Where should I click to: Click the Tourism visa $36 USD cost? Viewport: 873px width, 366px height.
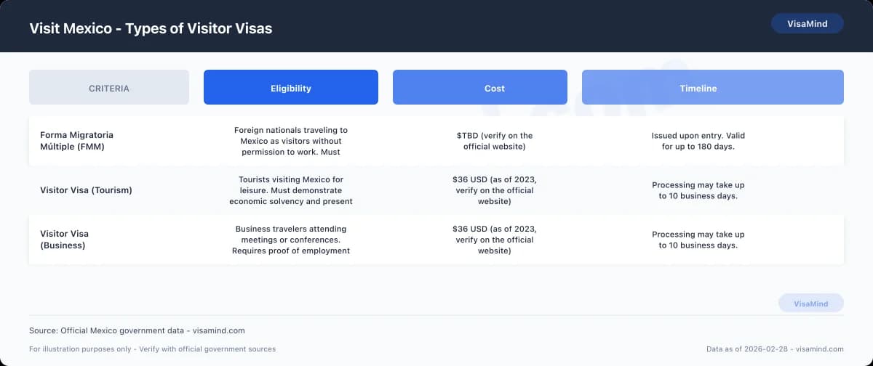tap(495, 190)
